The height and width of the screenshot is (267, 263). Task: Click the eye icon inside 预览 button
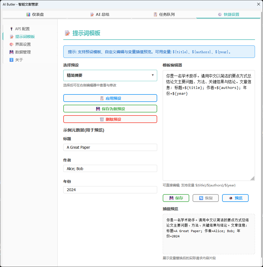[x=231, y=198]
